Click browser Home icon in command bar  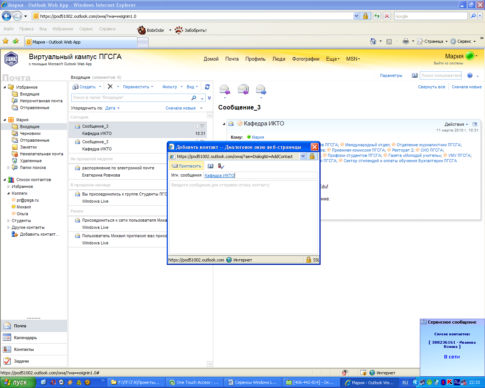(373, 41)
